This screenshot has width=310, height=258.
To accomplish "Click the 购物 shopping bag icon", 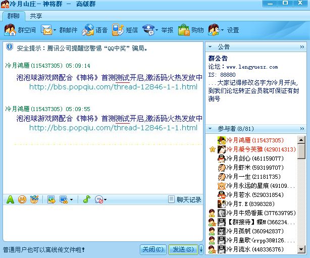I will 184,30.
